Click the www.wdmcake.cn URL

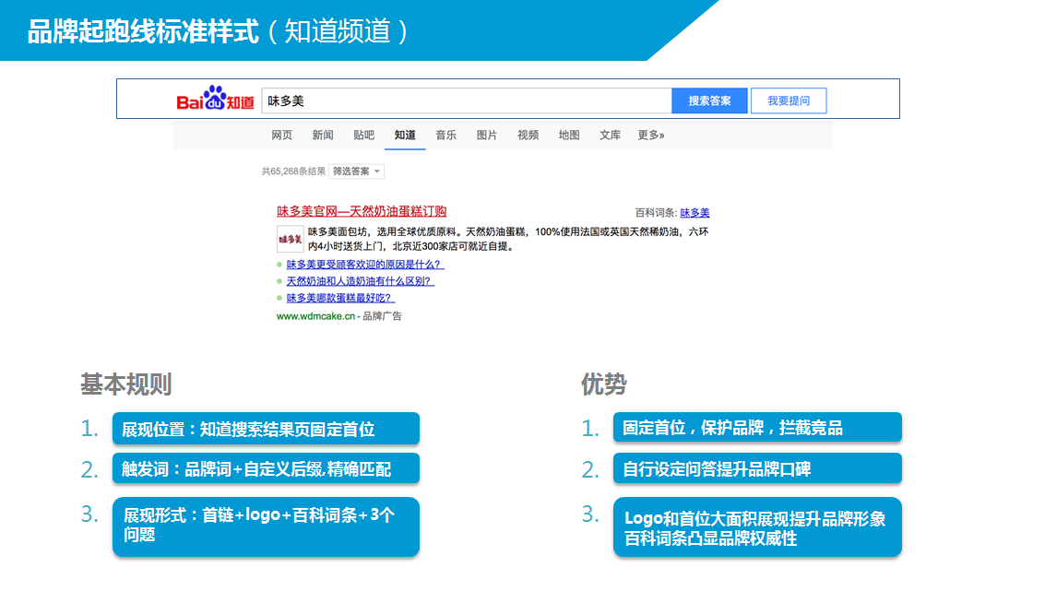(x=316, y=316)
